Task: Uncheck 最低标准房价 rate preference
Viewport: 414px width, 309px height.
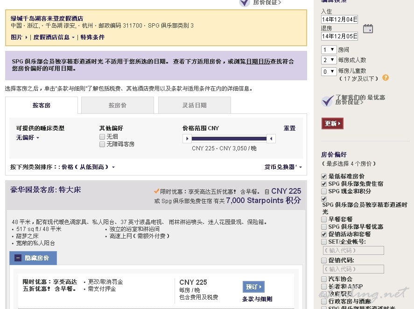Action: click(324, 176)
